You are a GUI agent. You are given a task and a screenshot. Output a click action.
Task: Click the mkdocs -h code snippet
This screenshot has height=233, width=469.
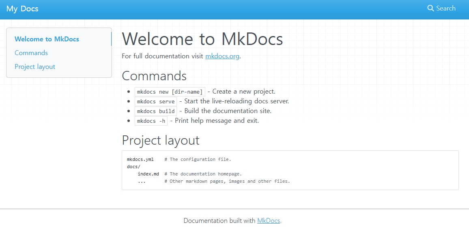151,121
